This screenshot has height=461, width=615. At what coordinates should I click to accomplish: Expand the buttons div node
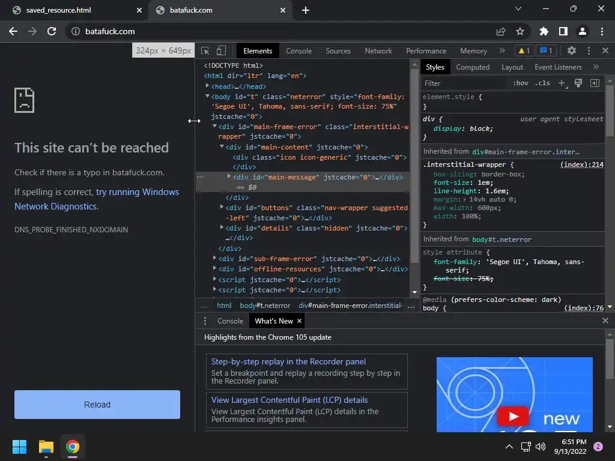point(222,206)
